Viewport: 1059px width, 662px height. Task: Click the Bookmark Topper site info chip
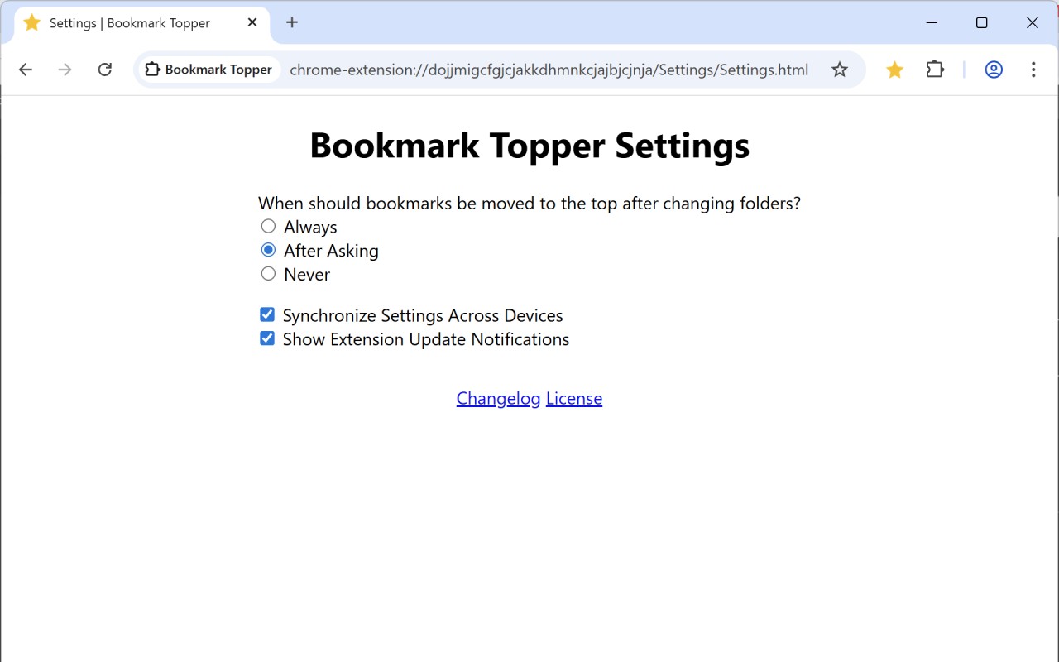pyautogui.click(x=209, y=70)
